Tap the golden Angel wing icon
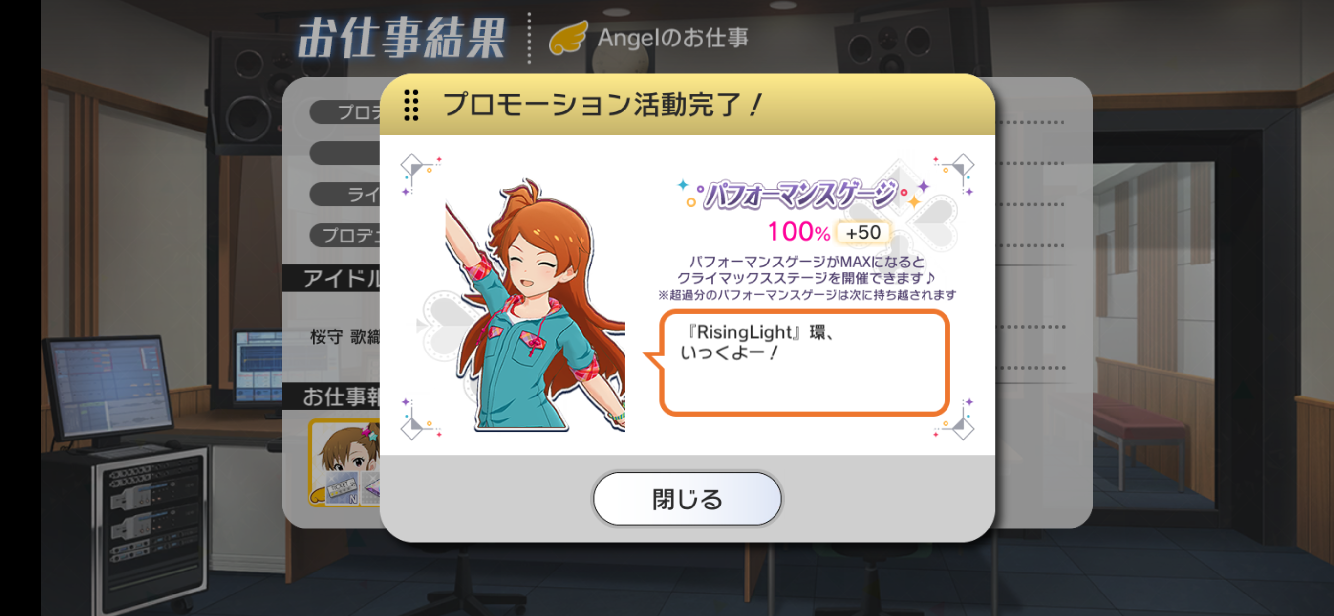The height and width of the screenshot is (616, 1334). point(568,37)
